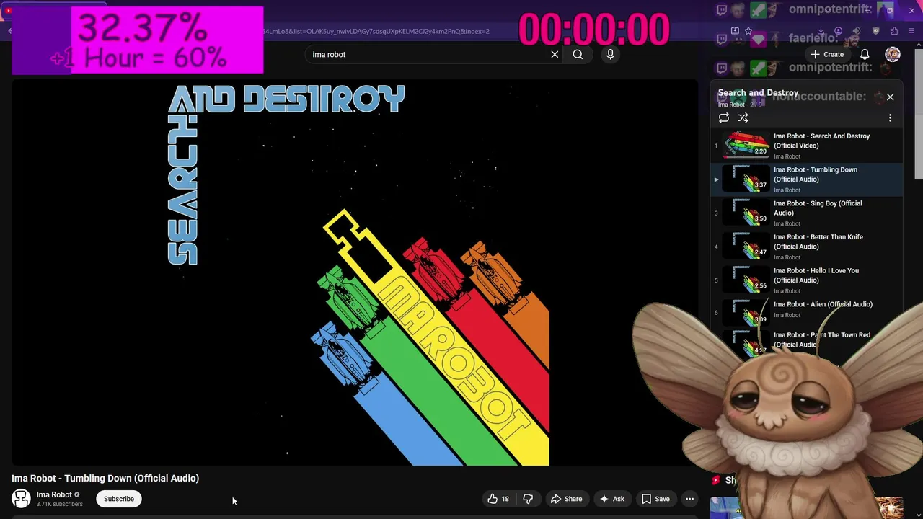
Task: Click the video title "Ima Robot - Tumbling Down (Official Audio)"
Action: click(x=105, y=478)
